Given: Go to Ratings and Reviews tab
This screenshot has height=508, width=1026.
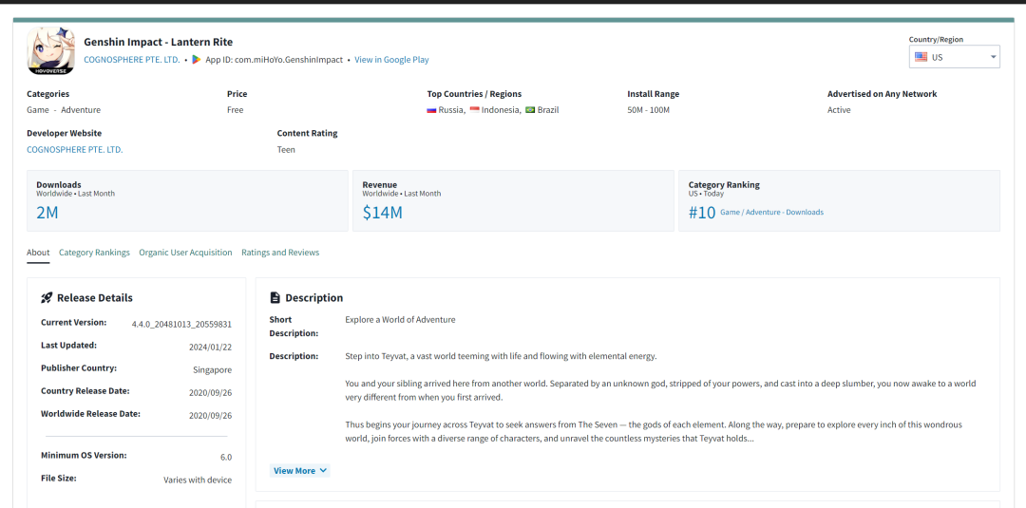Looking at the screenshot, I should pyautogui.click(x=280, y=253).
